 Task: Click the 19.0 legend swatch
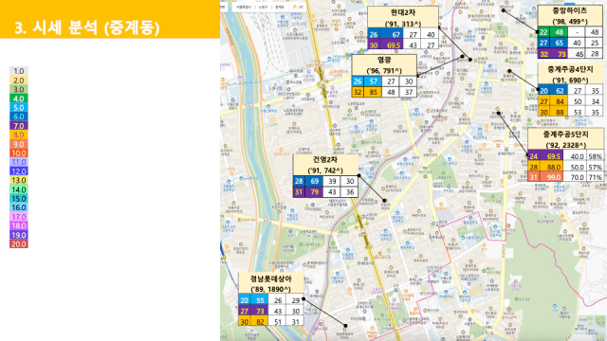click(x=19, y=235)
